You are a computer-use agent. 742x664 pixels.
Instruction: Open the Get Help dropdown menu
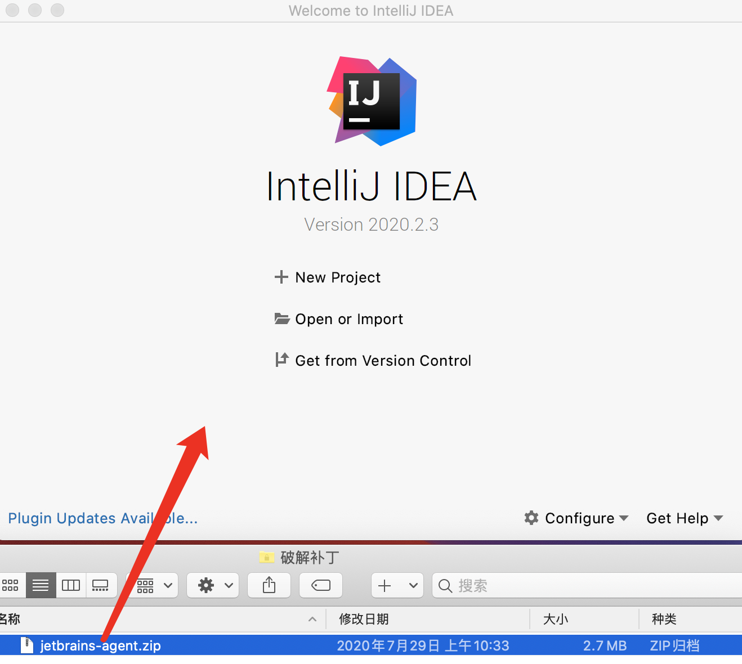[x=685, y=518]
